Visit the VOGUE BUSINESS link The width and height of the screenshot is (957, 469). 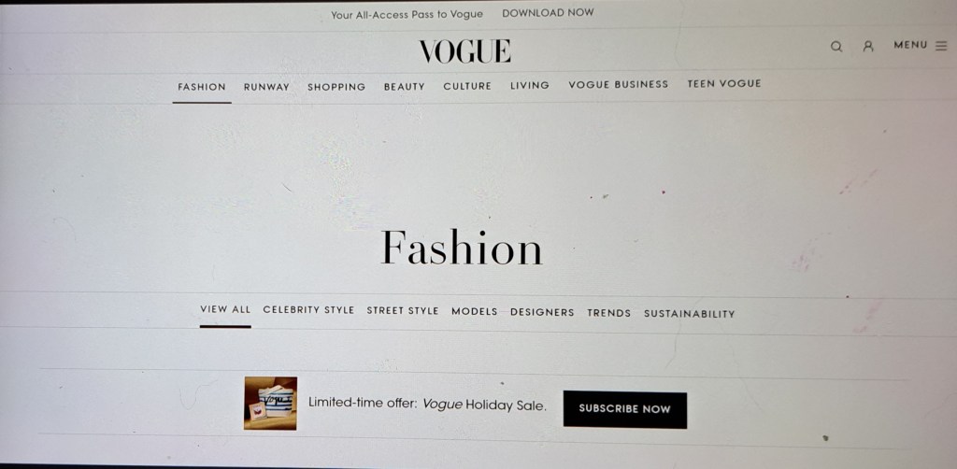pyautogui.click(x=619, y=84)
